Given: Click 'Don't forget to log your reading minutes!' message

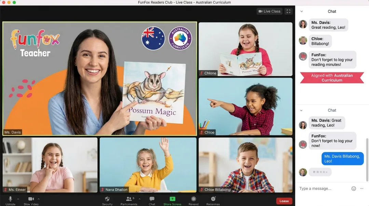Looking at the screenshot, I should [x=332, y=59].
